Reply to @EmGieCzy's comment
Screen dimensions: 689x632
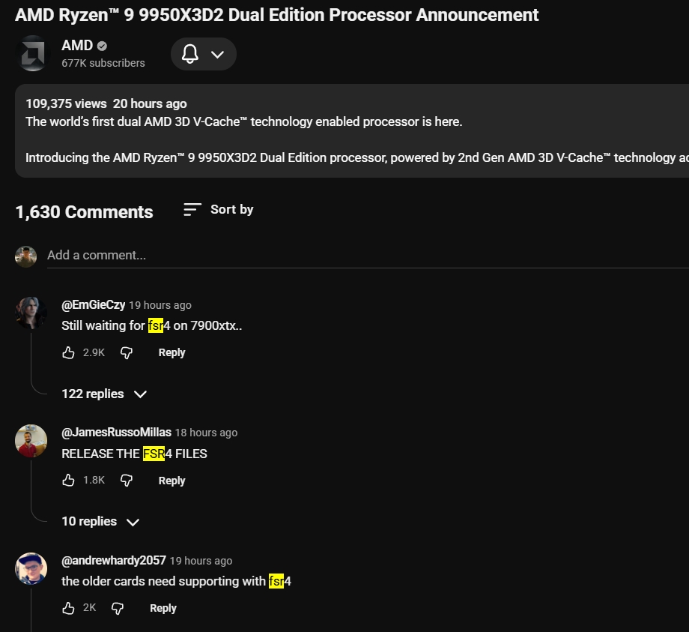(172, 352)
